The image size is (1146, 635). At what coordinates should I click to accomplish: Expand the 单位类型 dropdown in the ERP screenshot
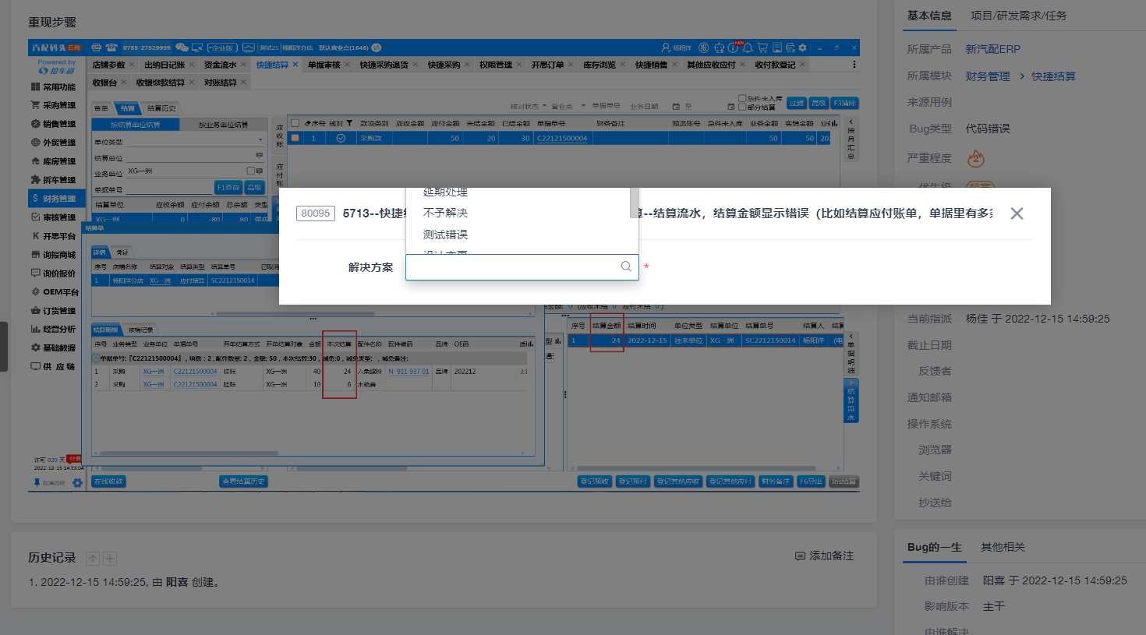click(260, 140)
